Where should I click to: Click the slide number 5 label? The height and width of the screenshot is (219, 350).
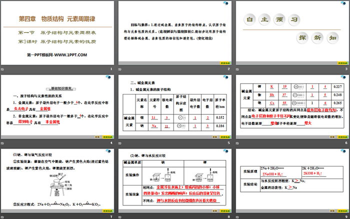[228, 143]
